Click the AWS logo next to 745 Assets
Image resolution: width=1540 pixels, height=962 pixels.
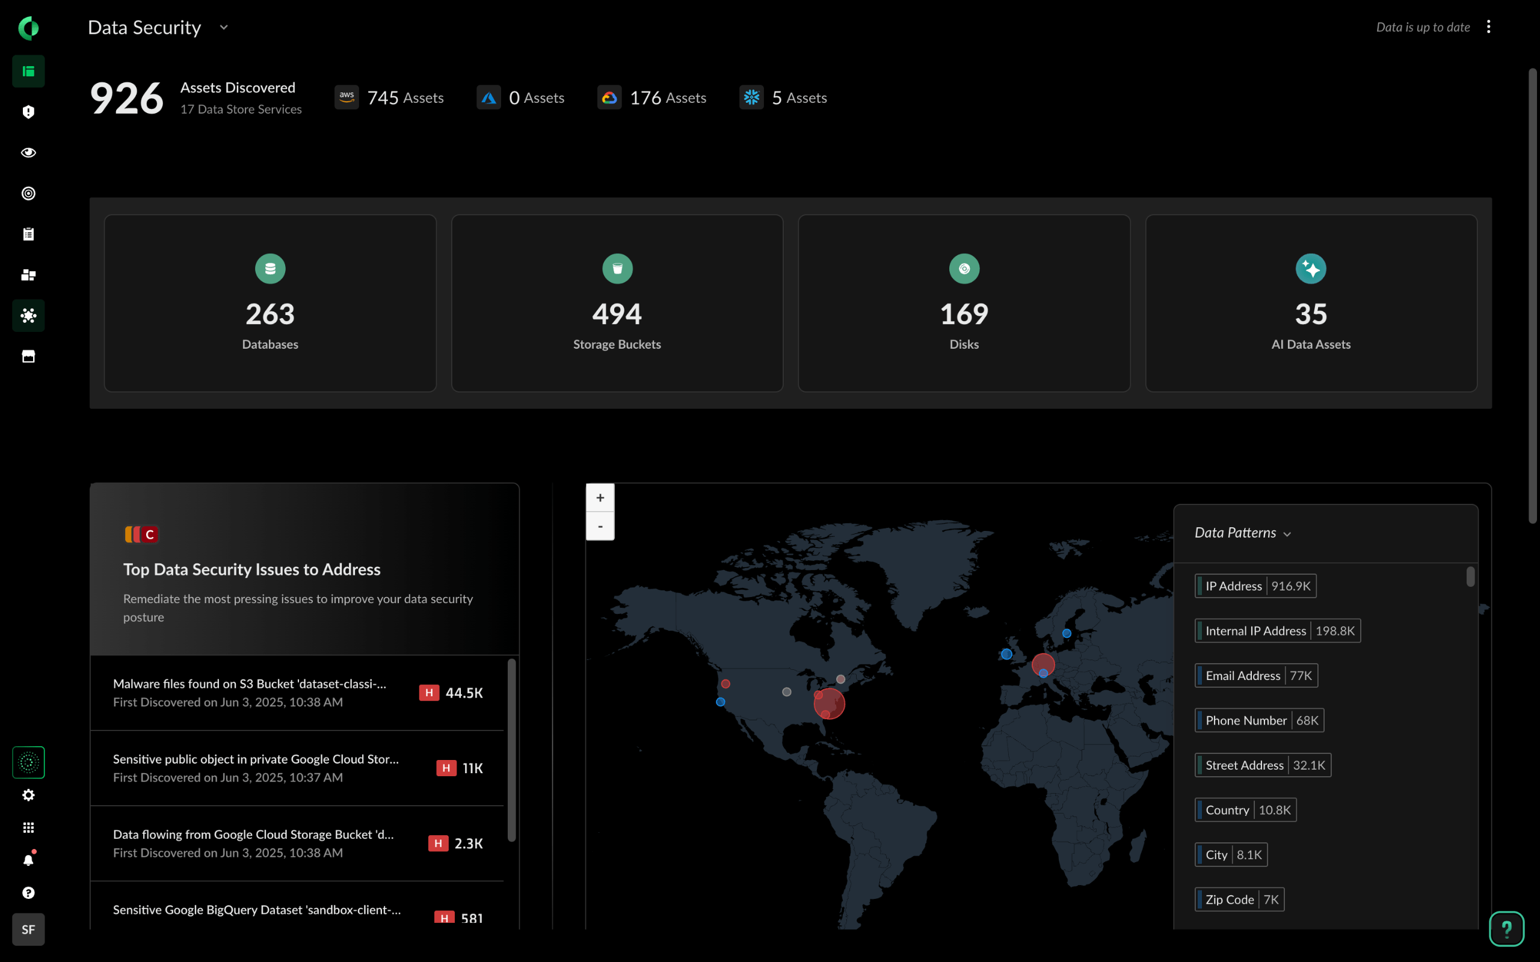pos(347,97)
